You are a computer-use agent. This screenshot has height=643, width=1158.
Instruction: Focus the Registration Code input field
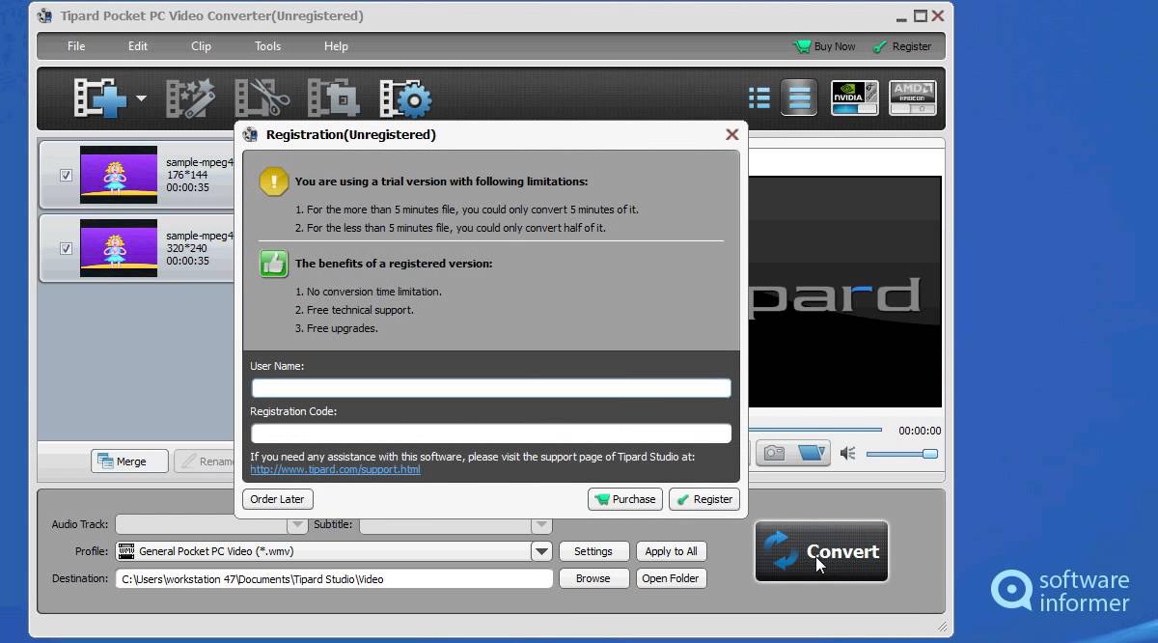(491, 433)
